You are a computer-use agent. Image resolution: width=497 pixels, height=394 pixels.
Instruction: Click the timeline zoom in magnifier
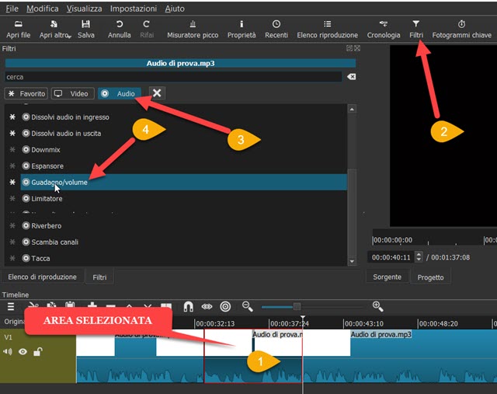[378, 306]
